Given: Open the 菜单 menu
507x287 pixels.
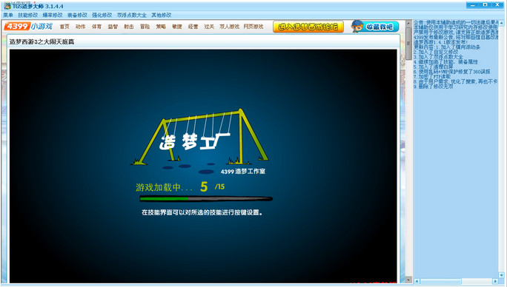Looking at the screenshot, I should tap(8, 16).
